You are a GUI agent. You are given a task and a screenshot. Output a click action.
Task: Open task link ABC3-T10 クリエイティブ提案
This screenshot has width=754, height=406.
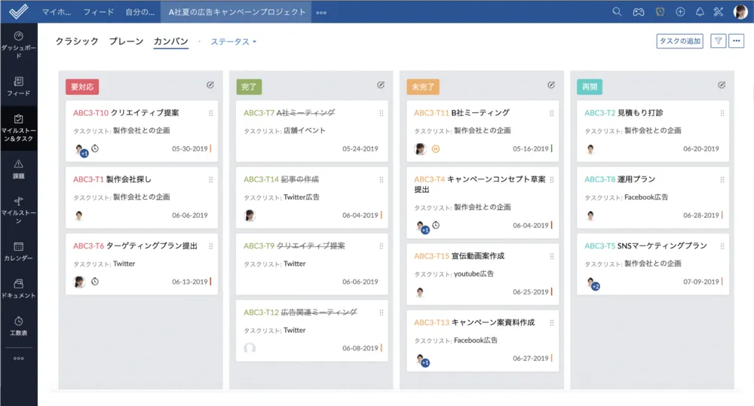126,113
